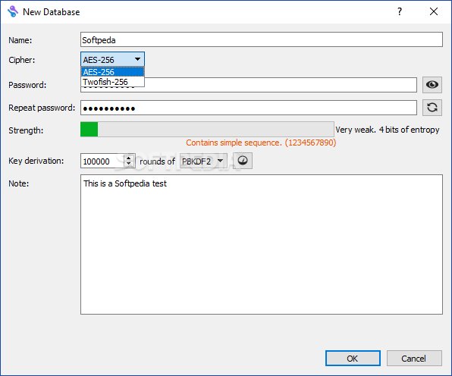Screen dimensions: 452x376
Task: Click the help question mark button
Action: point(399,11)
